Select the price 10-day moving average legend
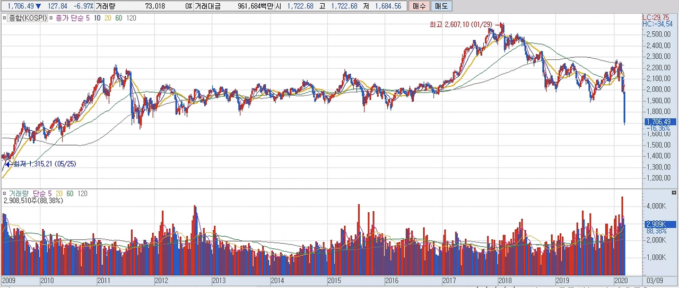The height and width of the screenshot is (288, 679). pos(98,17)
